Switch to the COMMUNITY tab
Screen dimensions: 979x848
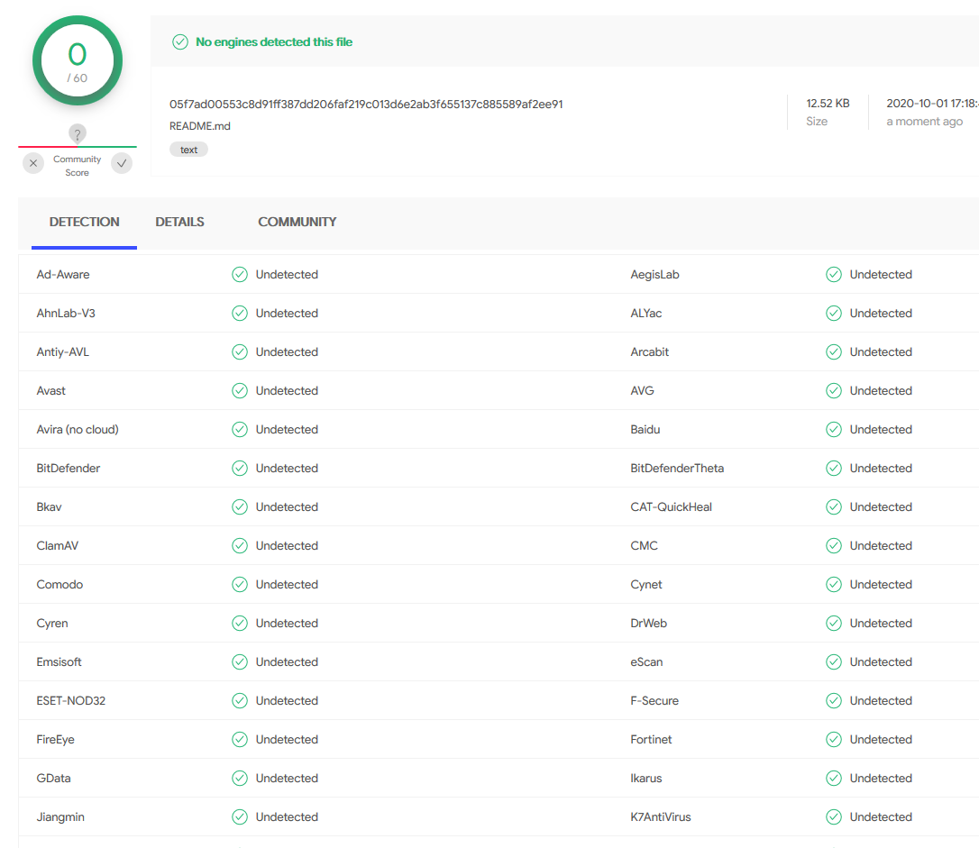[x=297, y=223]
